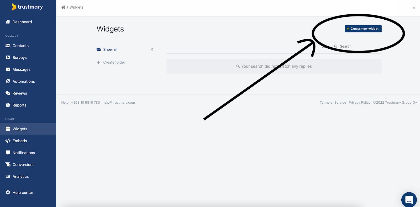Click the home icon in breadcrumb
420x207 pixels.
[x=63, y=7]
